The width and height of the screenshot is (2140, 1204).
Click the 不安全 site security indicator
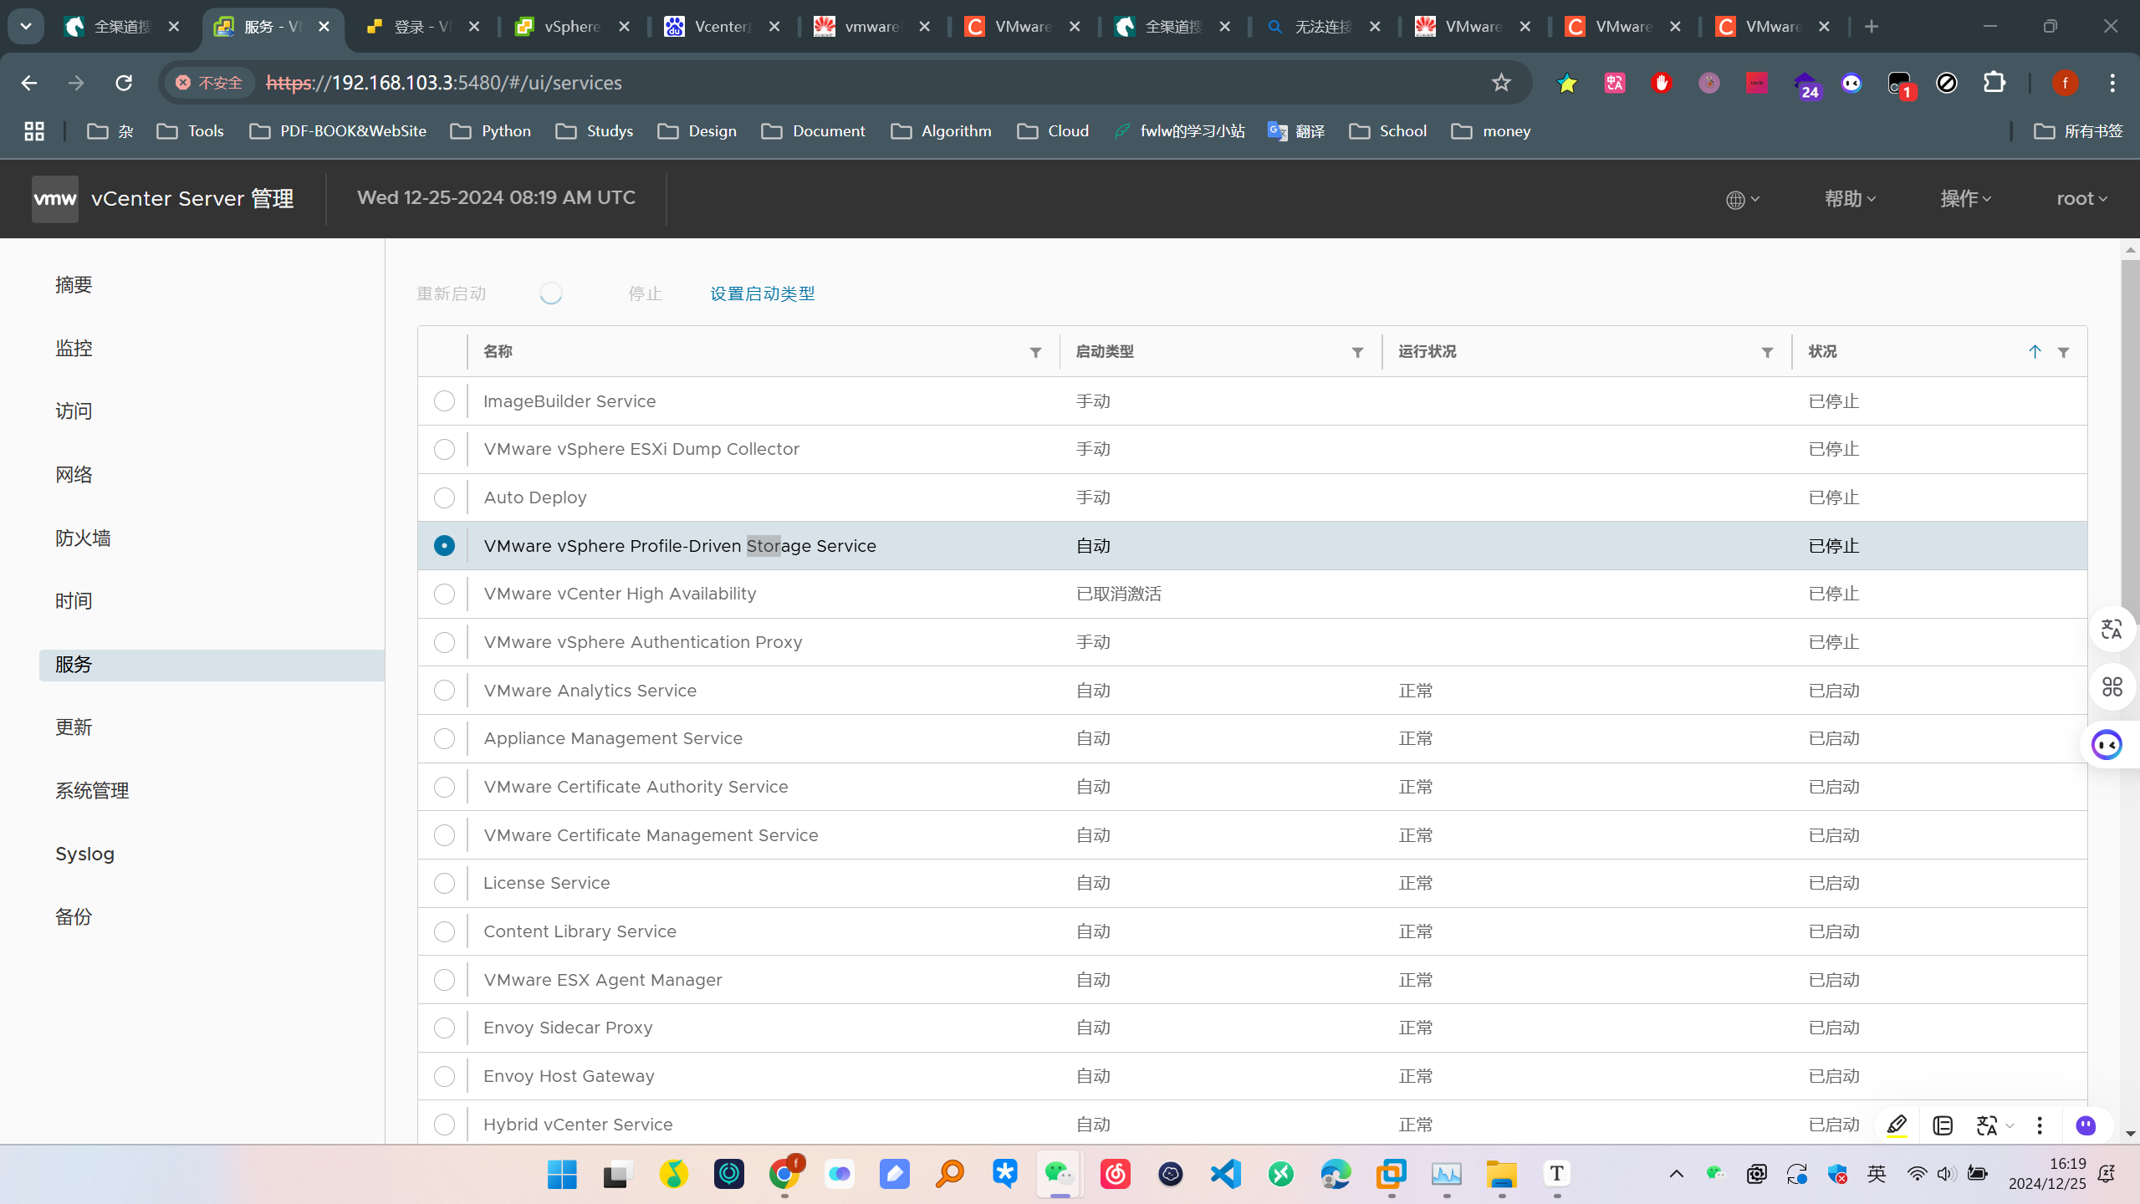209,83
